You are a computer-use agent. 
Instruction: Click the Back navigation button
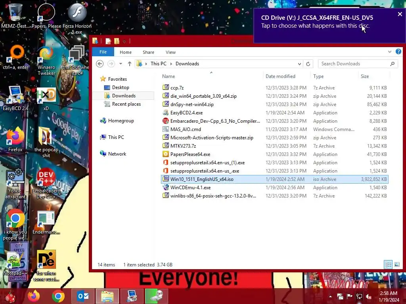[100, 64]
